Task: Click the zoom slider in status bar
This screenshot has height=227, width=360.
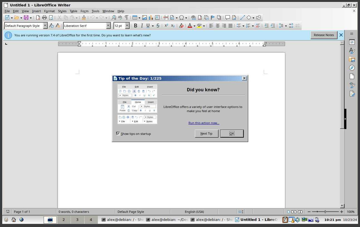Action: 325,212
